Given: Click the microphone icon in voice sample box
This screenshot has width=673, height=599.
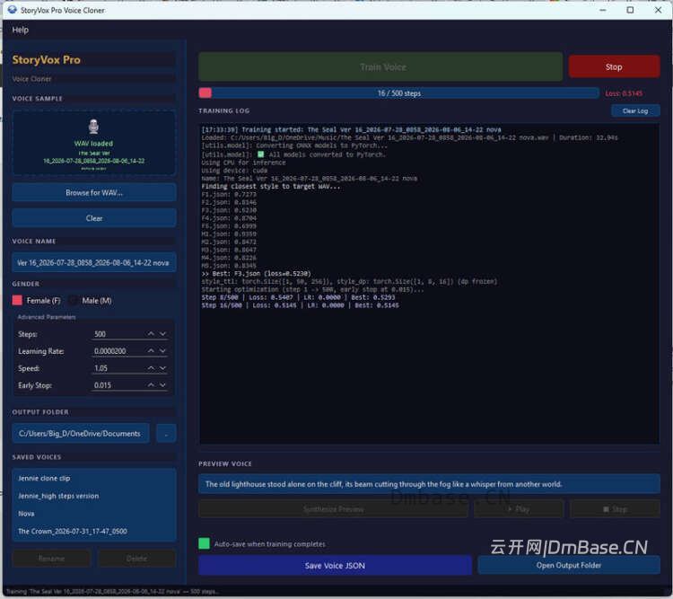Looking at the screenshot, I should 93,127.
